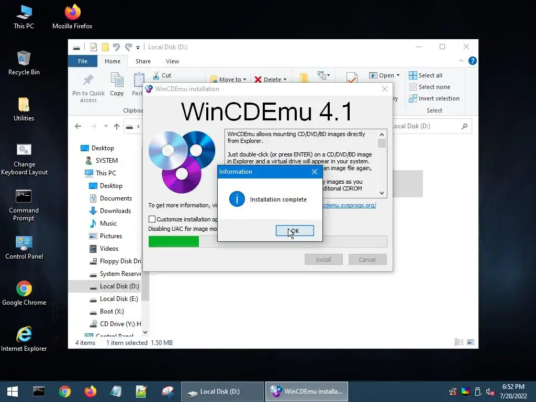Open recent locations dropdown chevron
Image resolution: width=536 pixels, height=402 pixels.
point(106,126)
